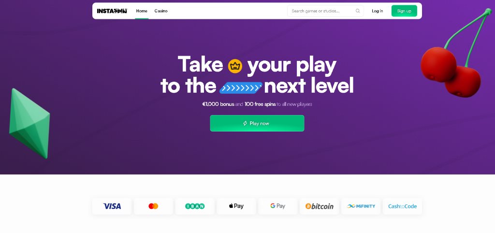The width and height of the screenshot is (495, 233).
Task: Click the green Sign up button
Action: (404, 11)
